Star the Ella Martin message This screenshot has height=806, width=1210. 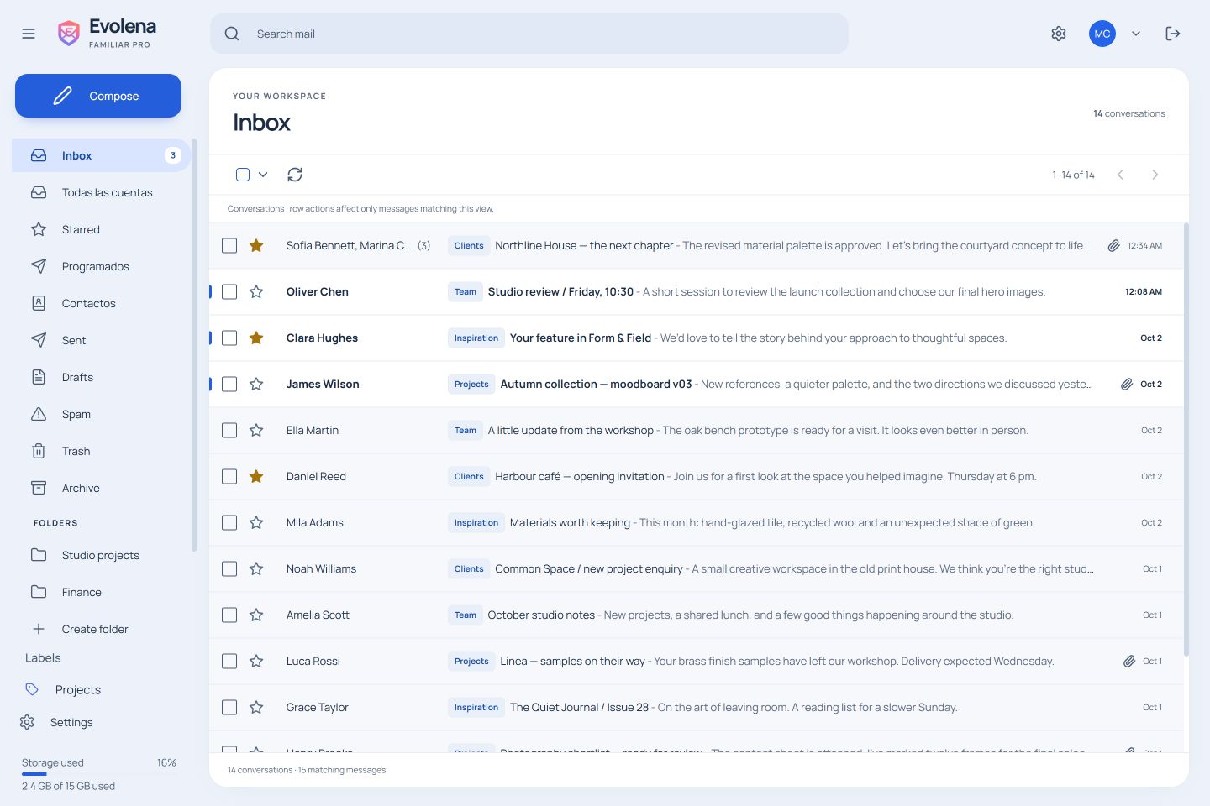(256, 430)
